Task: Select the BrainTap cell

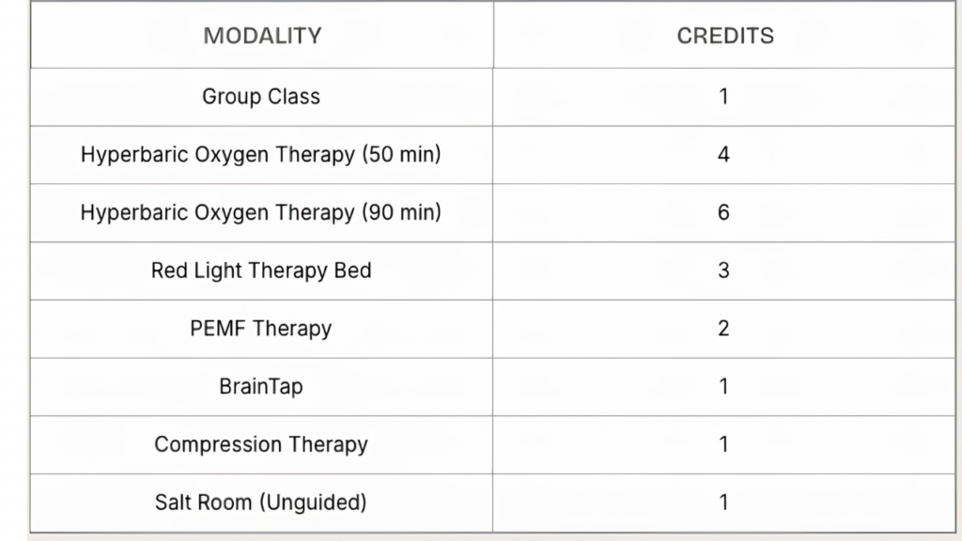Action: [x=261, y=386]
